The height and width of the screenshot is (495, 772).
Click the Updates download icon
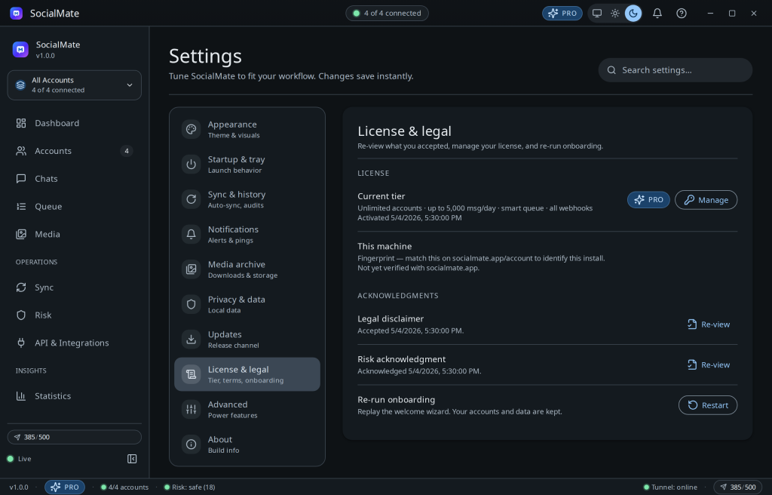pos(191,340)
